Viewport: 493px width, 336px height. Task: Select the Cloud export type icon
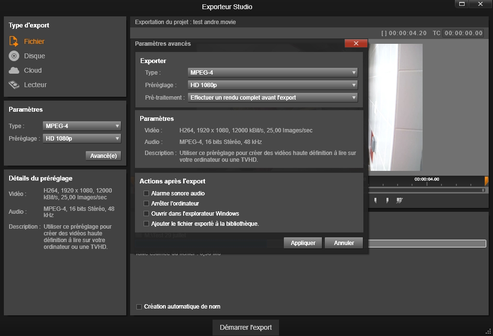13,70
